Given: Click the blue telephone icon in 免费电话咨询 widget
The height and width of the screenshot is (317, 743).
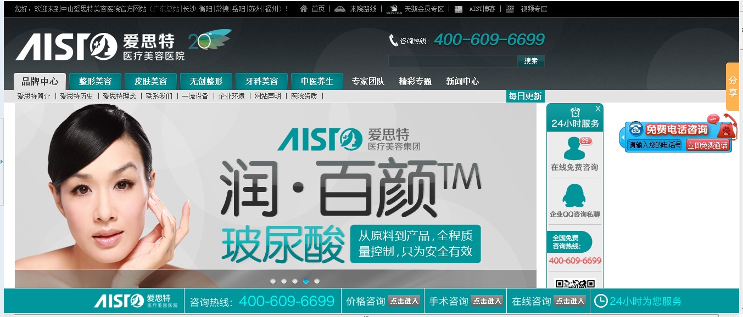Looking at the screenshot, I should tap(636, 129).
